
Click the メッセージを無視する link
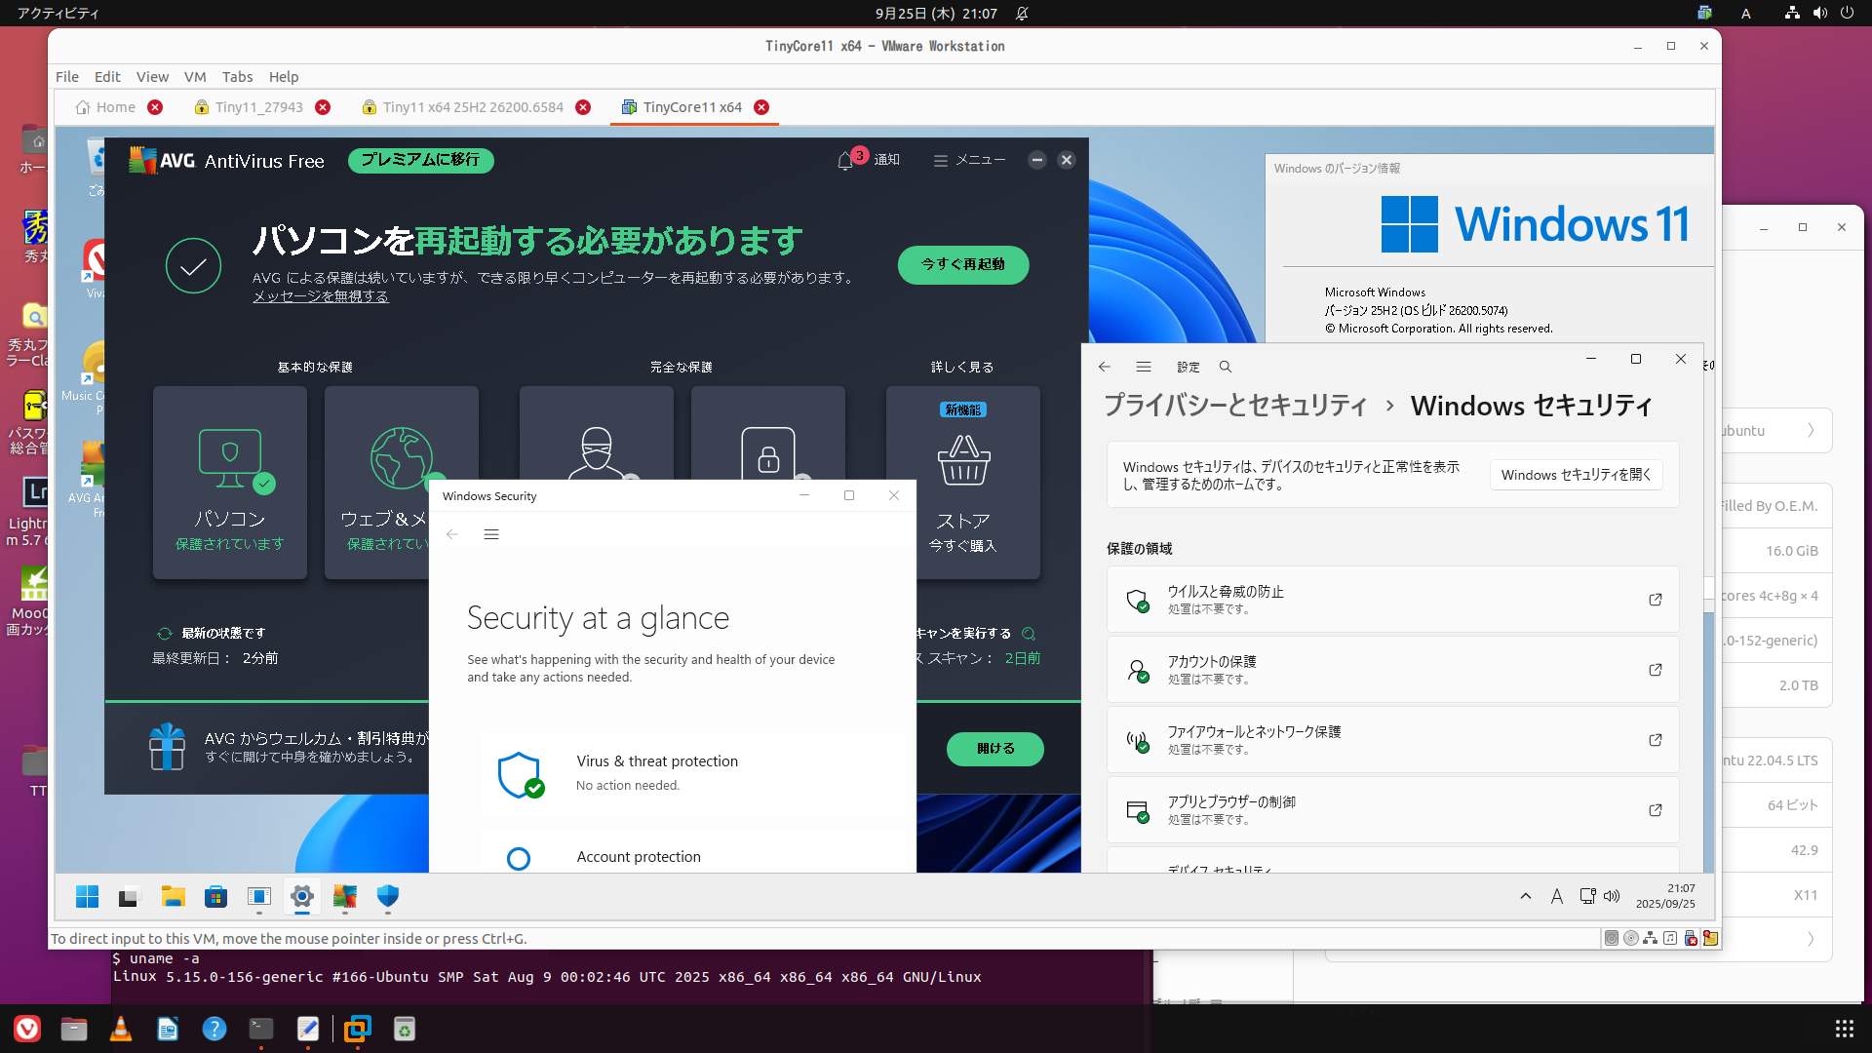coord(320,296)
